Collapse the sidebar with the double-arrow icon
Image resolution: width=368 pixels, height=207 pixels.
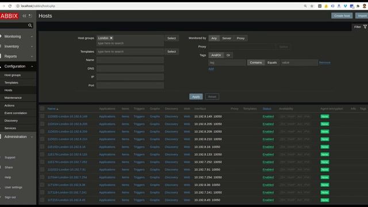(x=24, y=16)
